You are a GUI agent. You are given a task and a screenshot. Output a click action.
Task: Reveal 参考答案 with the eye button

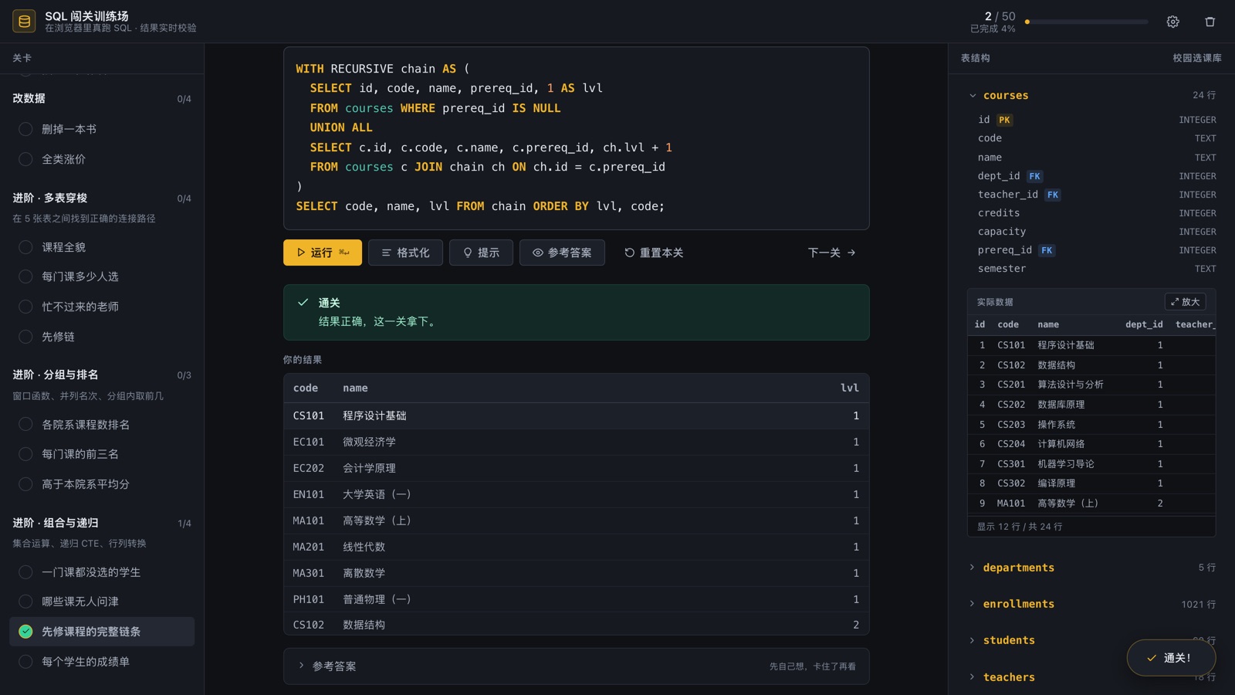click(562, 253)
